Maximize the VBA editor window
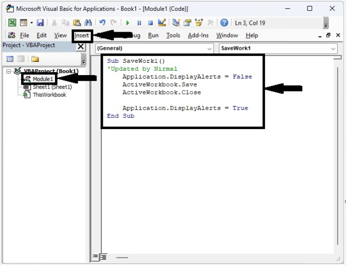The image size is (346, 266). coord(309,8)
